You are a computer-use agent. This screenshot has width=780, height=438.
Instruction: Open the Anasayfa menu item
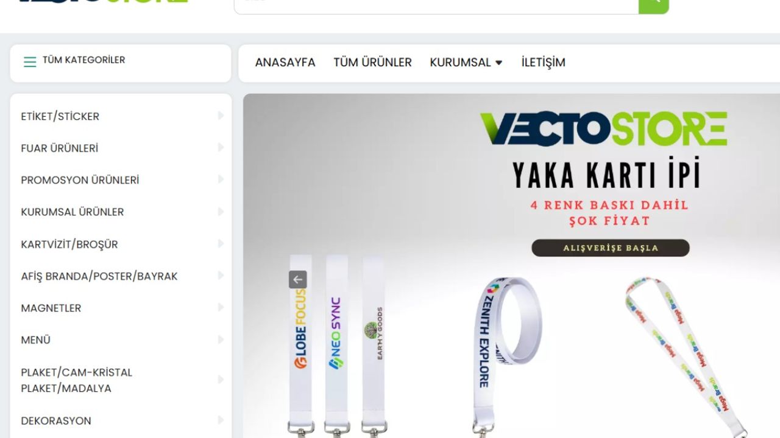[285, 63]
